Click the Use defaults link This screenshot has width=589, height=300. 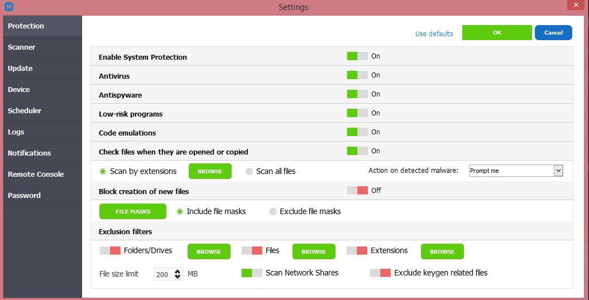click(x=434, y=34)
